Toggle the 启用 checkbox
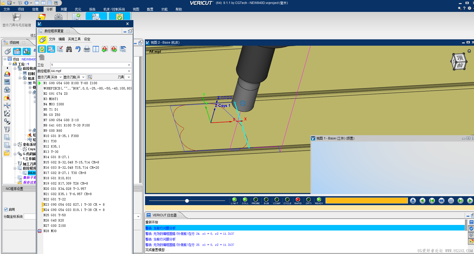 coord(6,209)
